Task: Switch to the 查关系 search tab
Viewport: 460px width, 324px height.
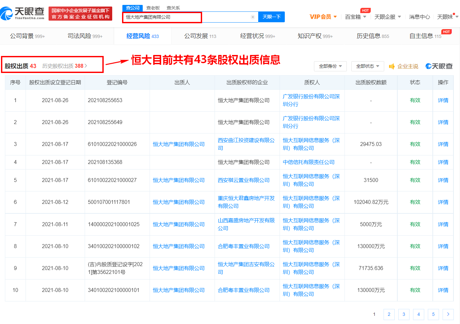Action: (173, 8)
